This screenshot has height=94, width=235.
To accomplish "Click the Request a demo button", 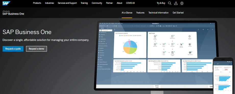I will pos(36,49).
